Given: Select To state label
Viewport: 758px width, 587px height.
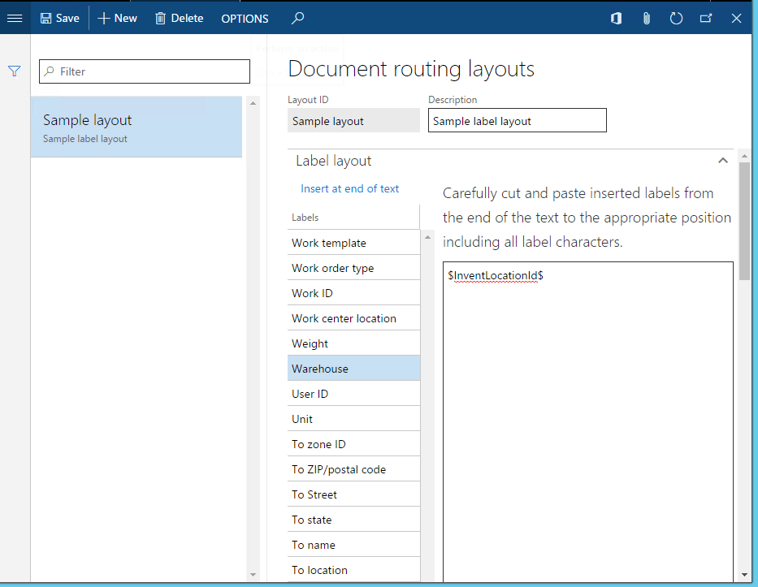Looking at the screenshot, I should pyautogui.click(x=353, y=519).
